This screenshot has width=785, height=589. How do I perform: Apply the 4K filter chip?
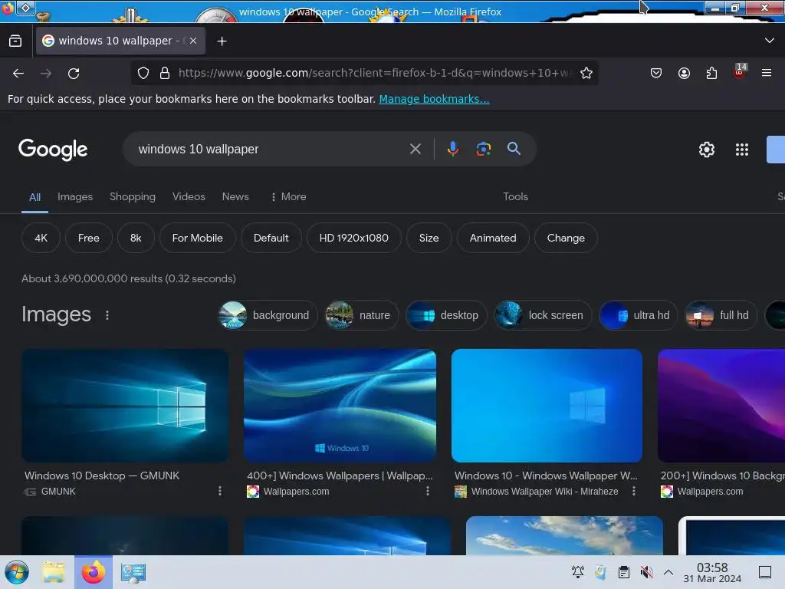click(x=41, y=238)
